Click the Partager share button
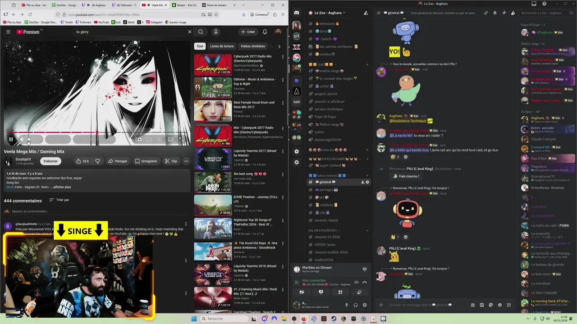 coord(118,161)
